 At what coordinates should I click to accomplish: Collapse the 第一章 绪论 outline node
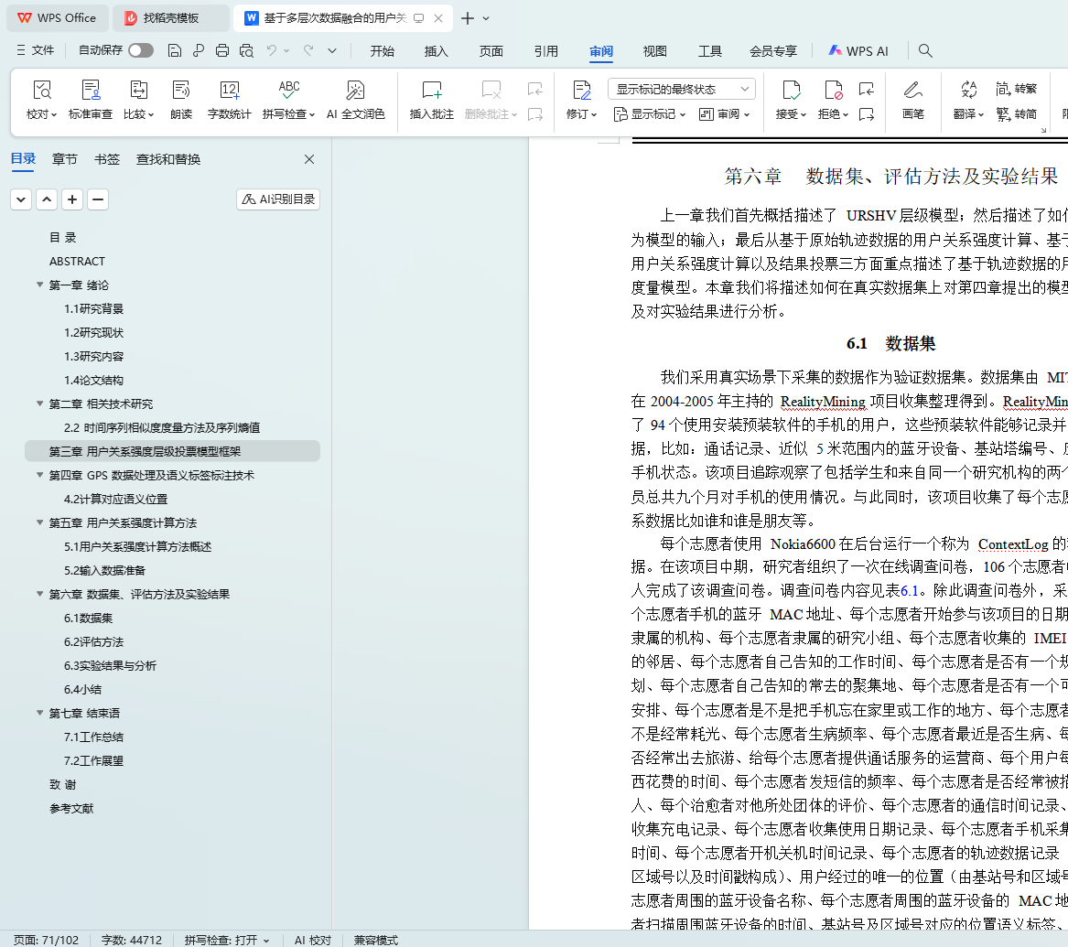pyautogui.click(x=40, y=285)
